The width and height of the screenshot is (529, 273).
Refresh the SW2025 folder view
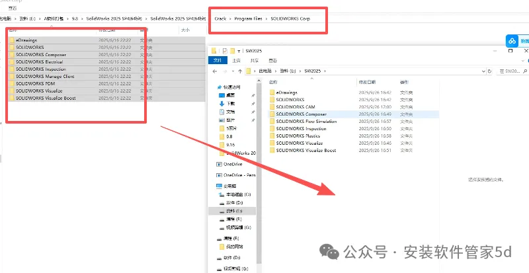click(490, 71)
